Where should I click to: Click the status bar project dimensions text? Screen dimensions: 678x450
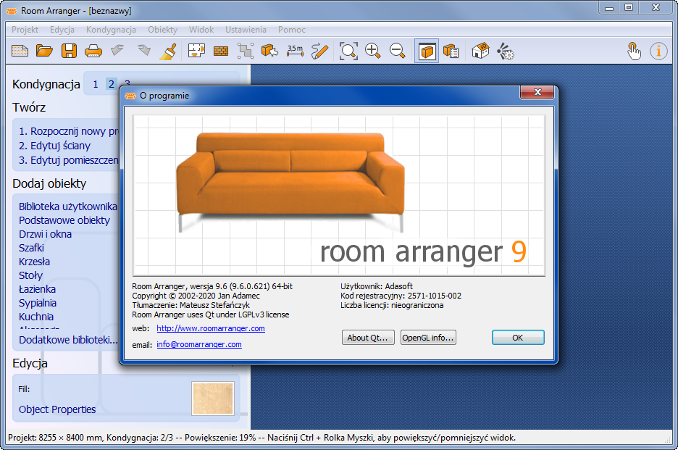[55, 438]
